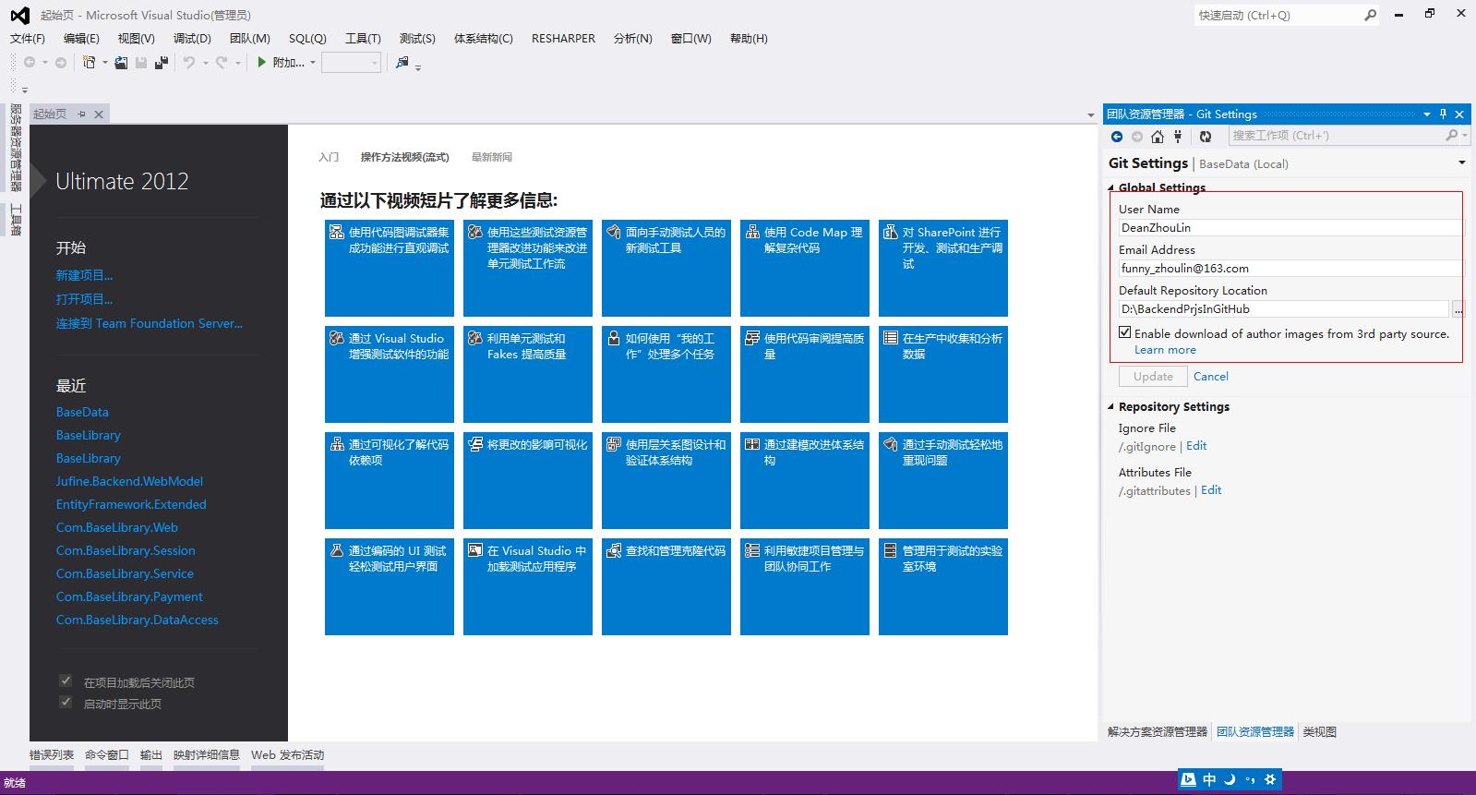Open the 错误列表 bottom panel tab

click(x=52, y=754)
